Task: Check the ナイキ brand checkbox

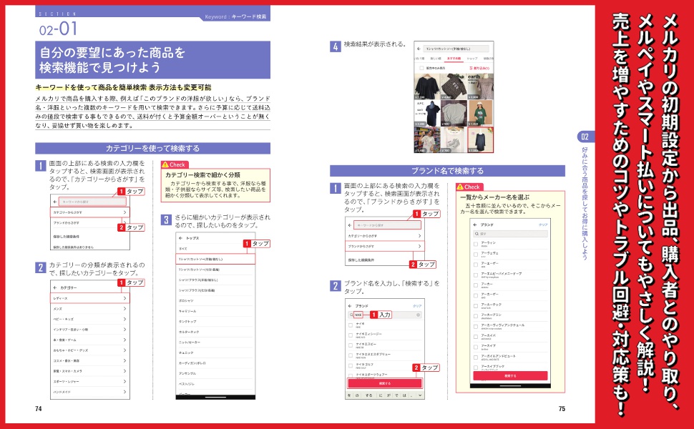Action: (351, 325)
